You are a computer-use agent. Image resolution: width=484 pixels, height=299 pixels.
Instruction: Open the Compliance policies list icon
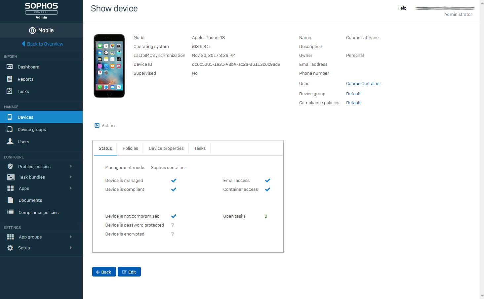pyautogui.click(x=11, y=212)
